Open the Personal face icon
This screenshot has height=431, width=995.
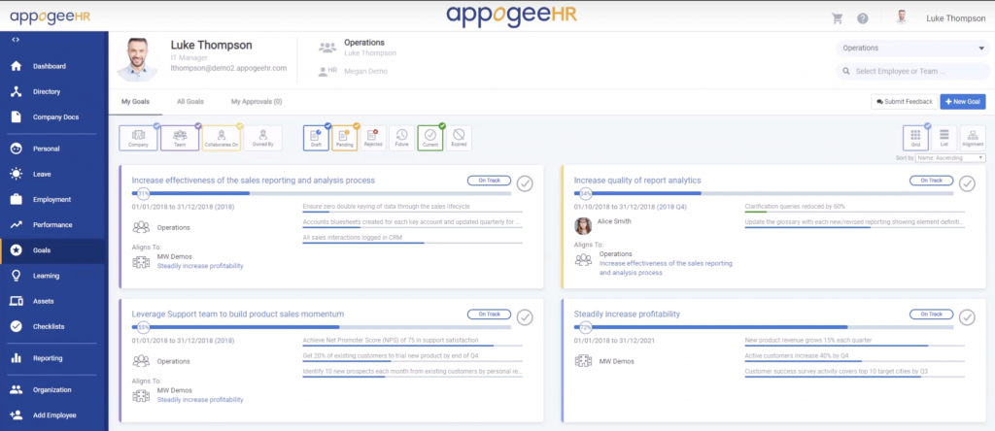point(16,149)
